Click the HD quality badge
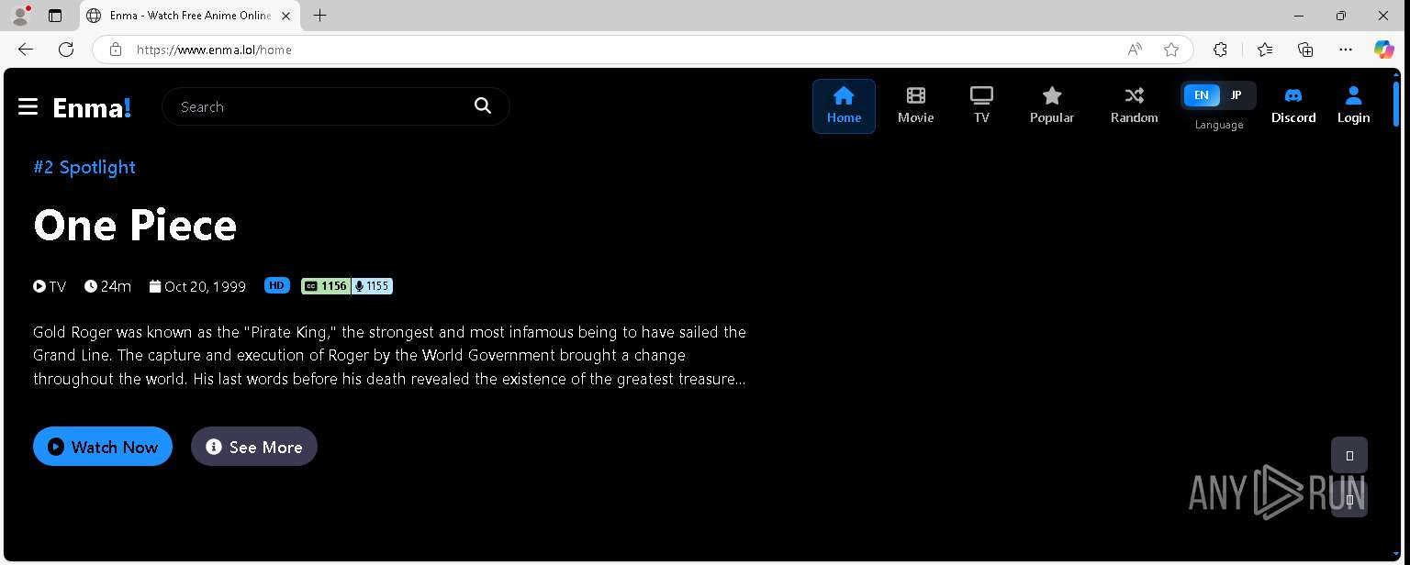The height and width of the screenshot is (565, 1410). coord(277,285)
